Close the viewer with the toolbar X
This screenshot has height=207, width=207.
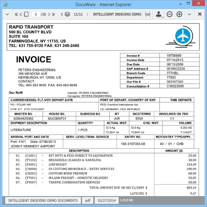[x=200, y=14]
